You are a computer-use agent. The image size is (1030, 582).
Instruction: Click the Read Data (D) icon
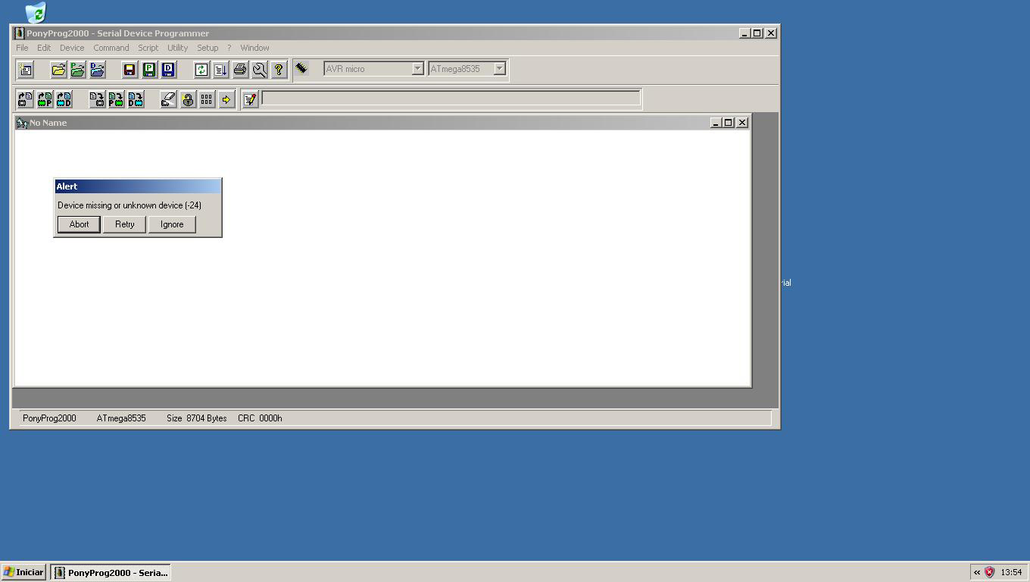(64, 99)
